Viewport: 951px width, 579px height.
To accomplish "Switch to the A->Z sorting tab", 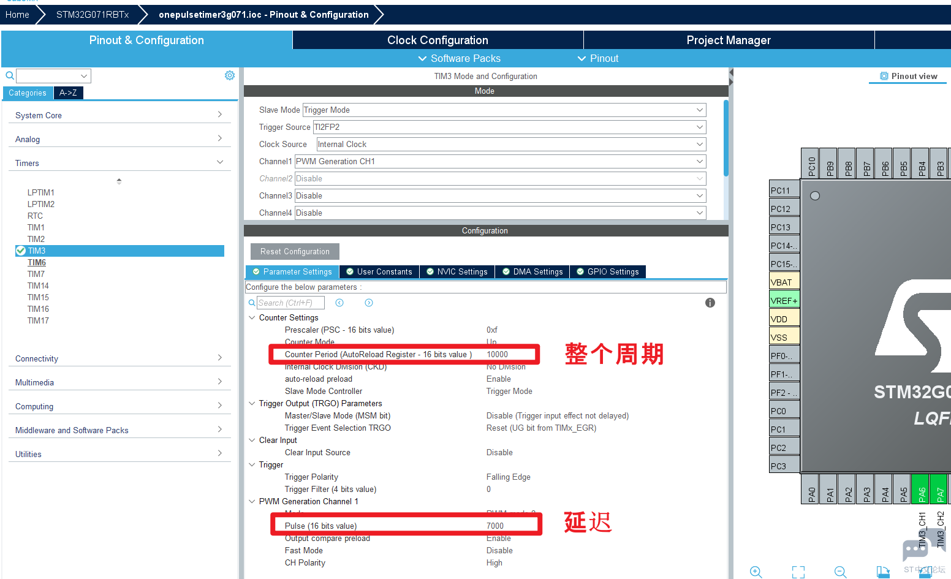I will tap(68, 93).
